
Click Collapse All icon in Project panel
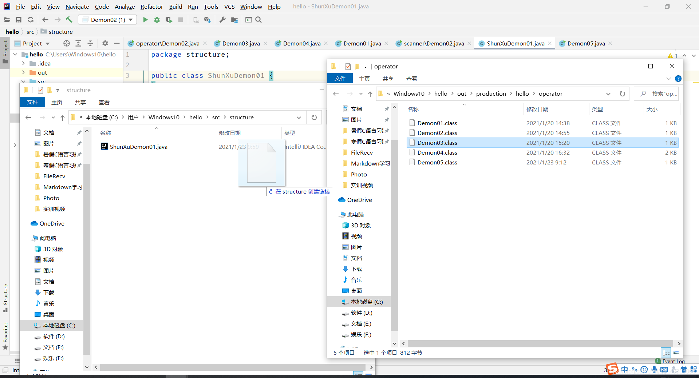pyautogui.click(x=90, y=43)
